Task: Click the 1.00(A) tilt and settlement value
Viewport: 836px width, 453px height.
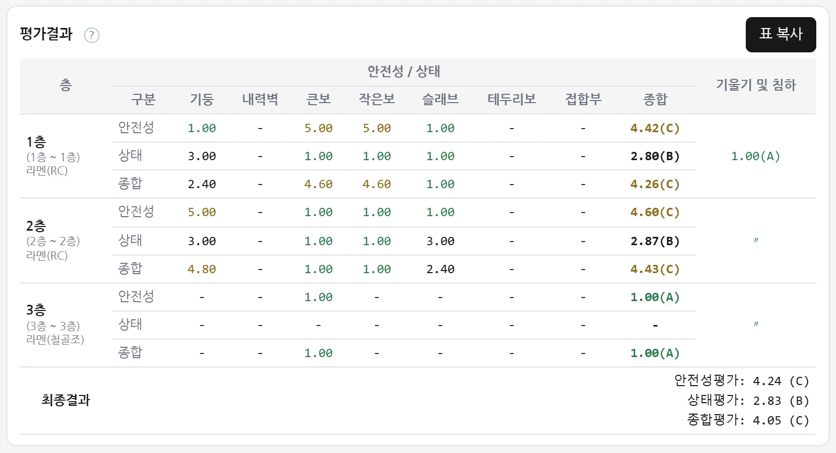Action: coord(756,156)
